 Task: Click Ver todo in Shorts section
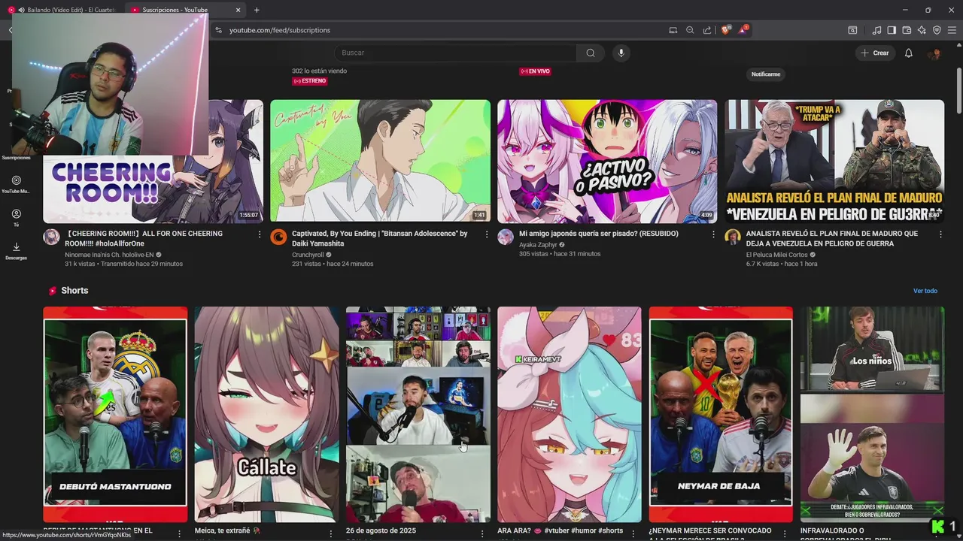(925, 291)
